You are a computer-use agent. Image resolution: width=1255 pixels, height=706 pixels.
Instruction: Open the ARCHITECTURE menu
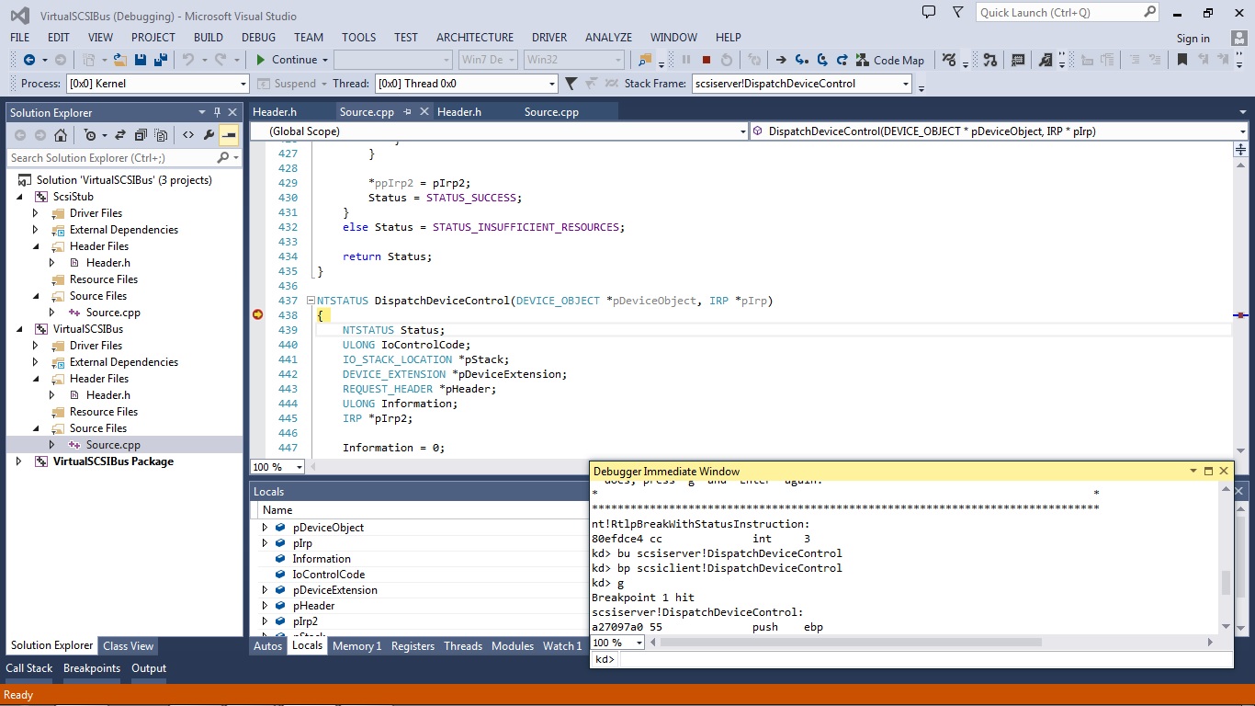point(475,38)
